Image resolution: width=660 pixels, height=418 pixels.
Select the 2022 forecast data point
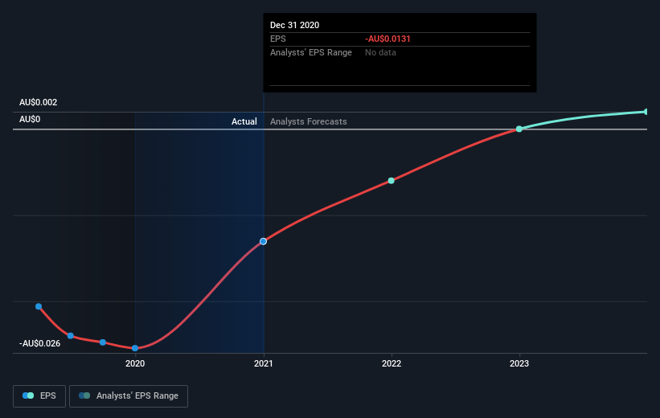pyautogui.click(x=391, y=181)
